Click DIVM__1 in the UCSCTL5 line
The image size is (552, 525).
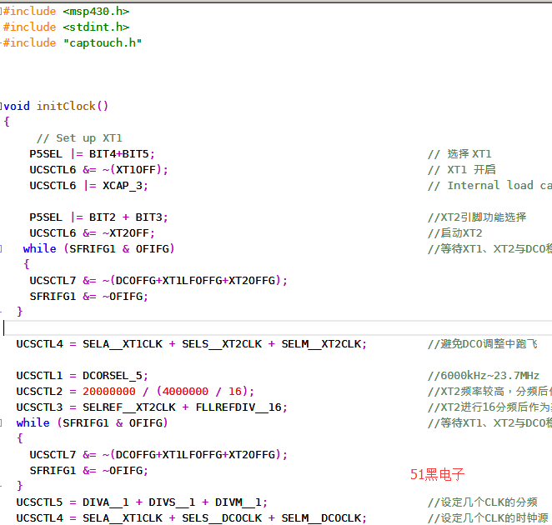coord(238,502)
